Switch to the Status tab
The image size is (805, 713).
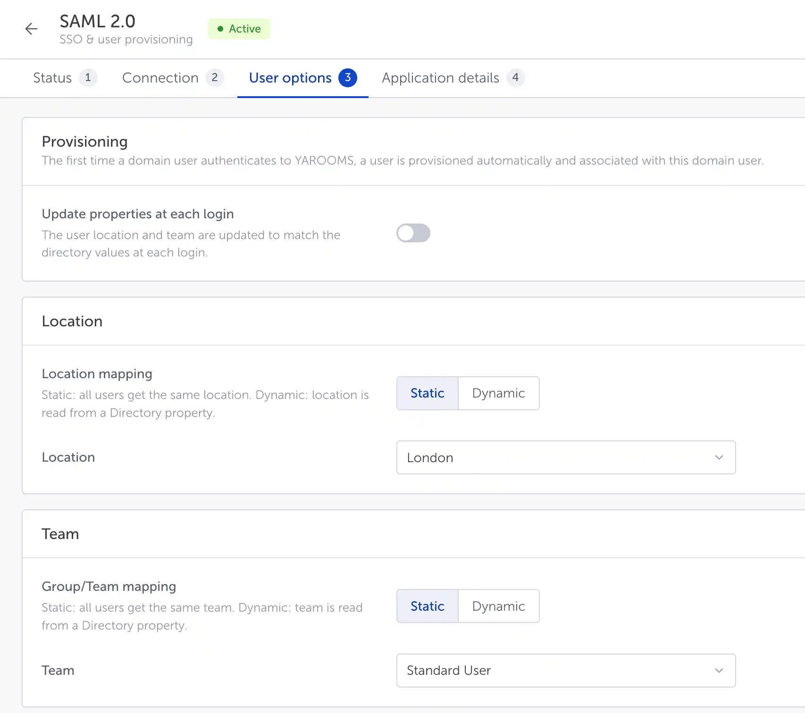coord(65,78)
